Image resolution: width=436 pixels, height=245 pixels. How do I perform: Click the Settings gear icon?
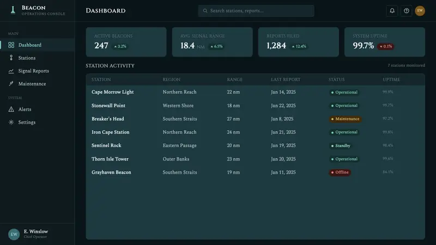pos(11,122)
